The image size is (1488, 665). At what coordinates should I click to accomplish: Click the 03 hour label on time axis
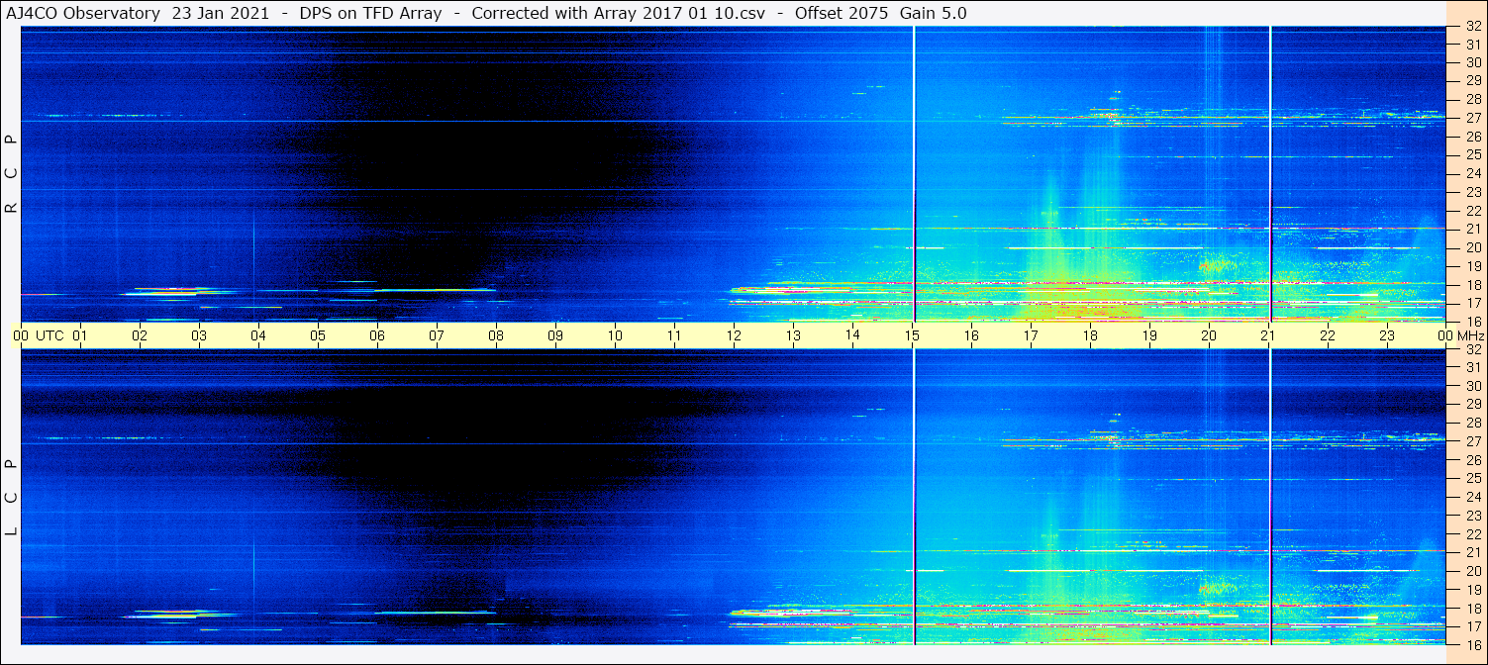click(x=199, y=335)
